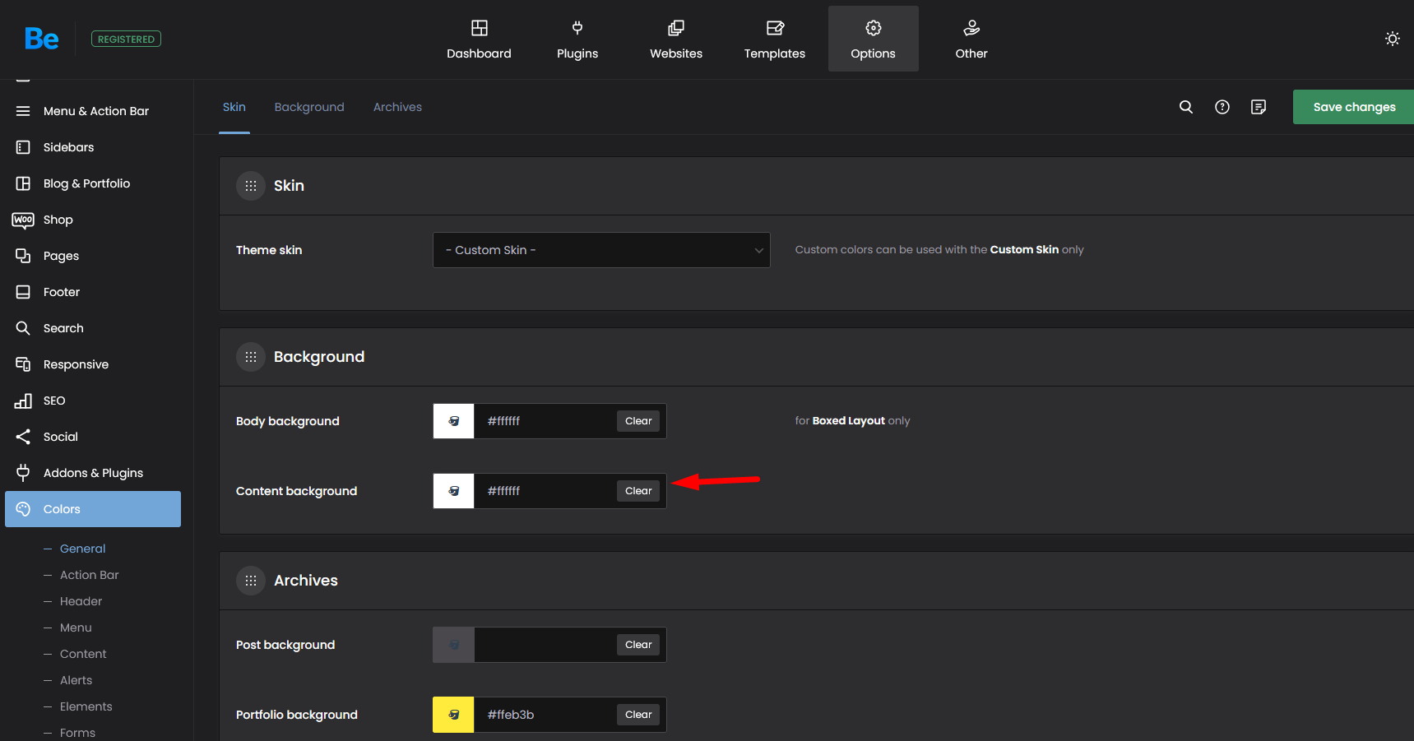
Task: Select Content under Colors
Action: click(83, 654)
